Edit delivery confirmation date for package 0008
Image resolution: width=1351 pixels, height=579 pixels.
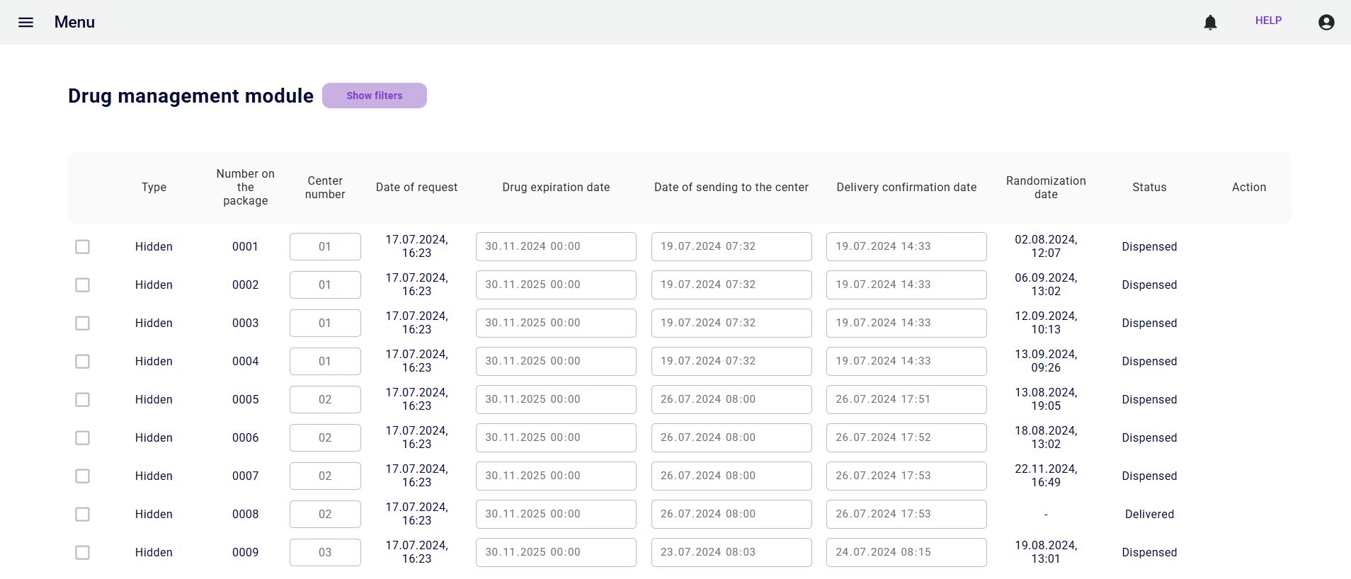[906, 514]
